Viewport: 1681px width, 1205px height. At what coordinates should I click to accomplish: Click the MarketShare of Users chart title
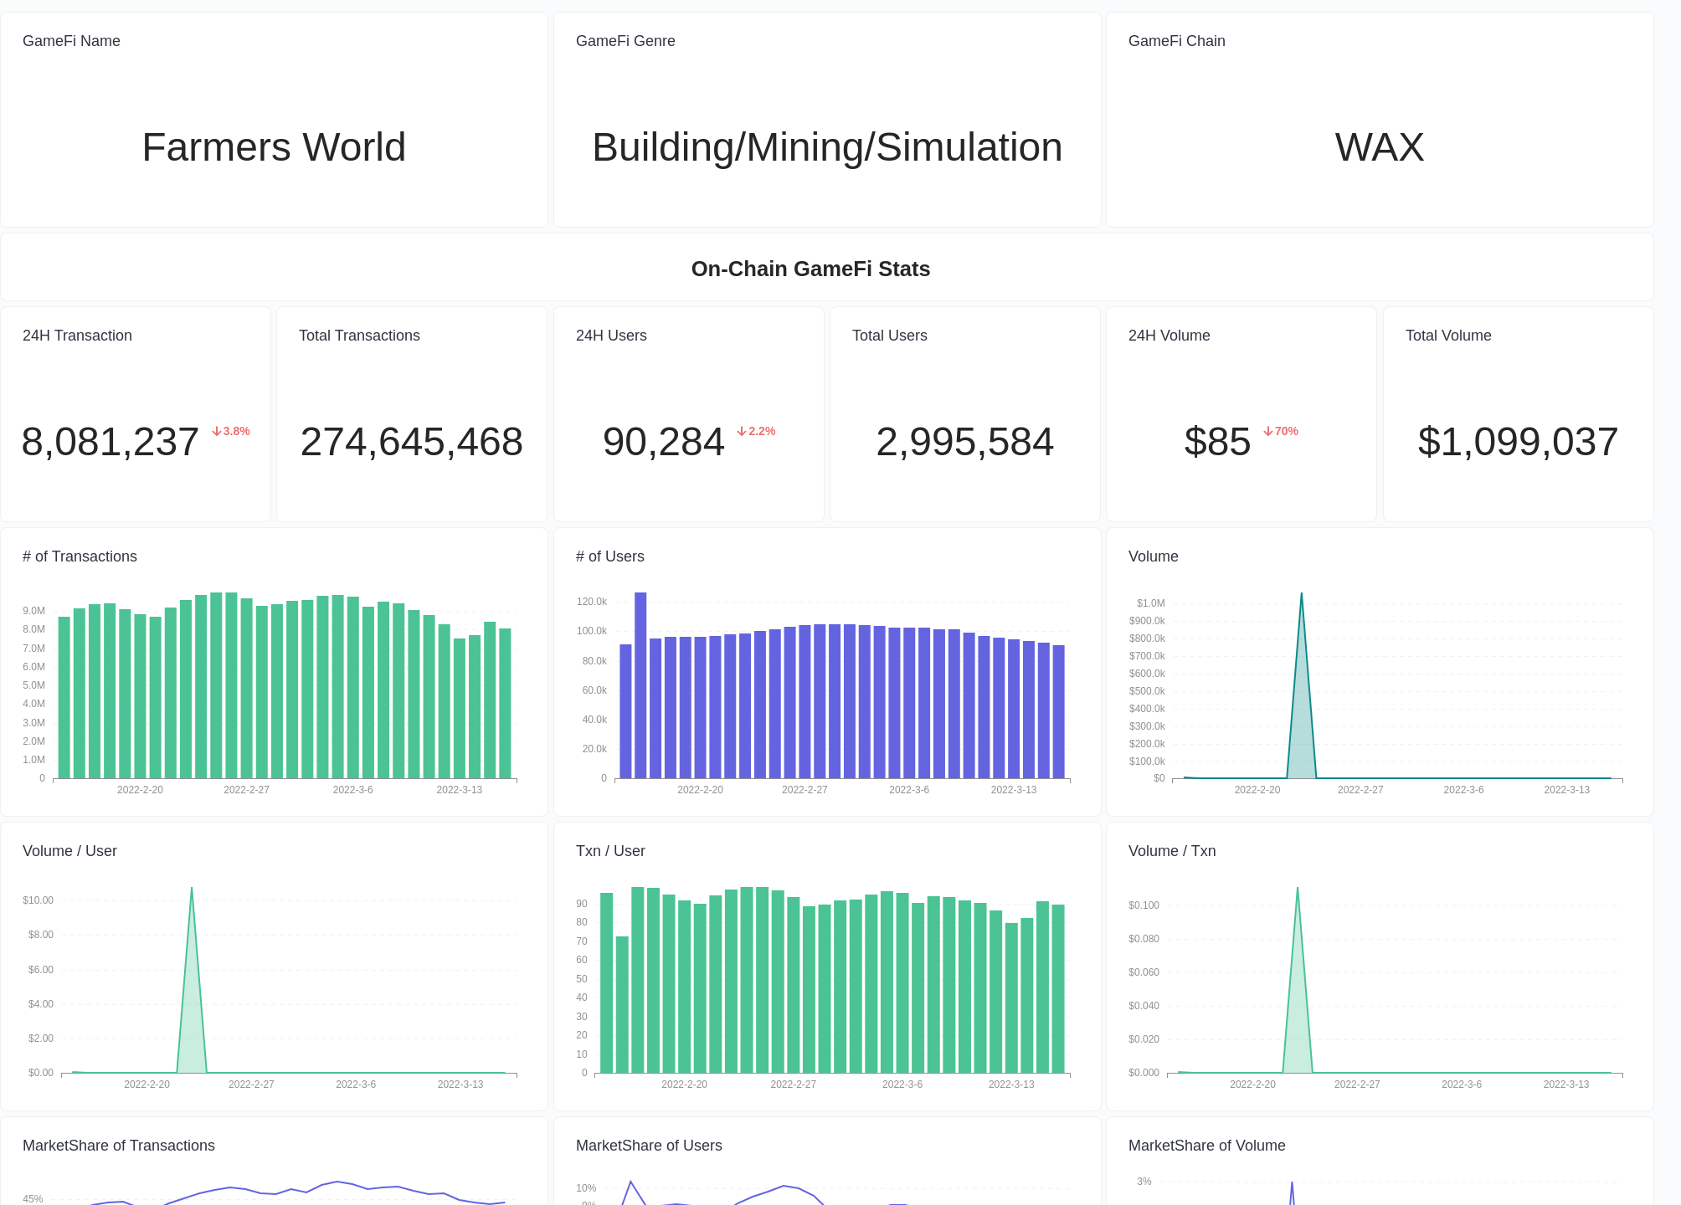click(649, 1146)
